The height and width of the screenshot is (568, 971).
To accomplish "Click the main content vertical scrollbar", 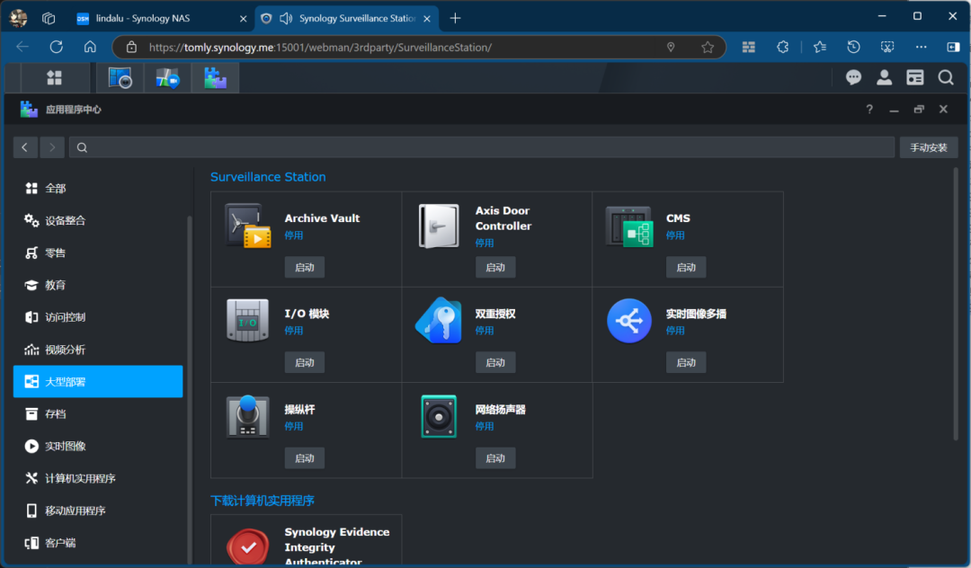I will click(956, 303).
